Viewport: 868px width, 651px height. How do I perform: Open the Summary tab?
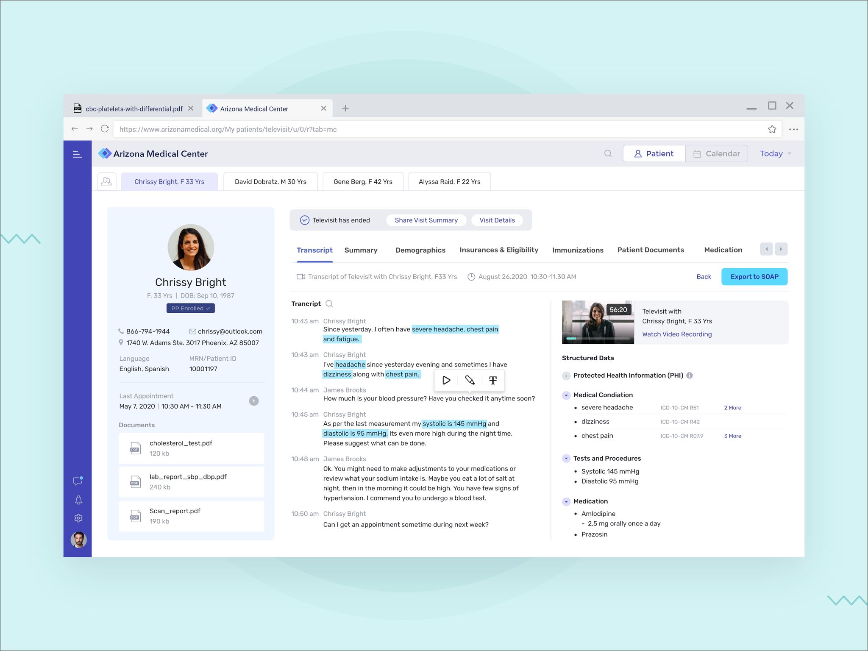pos(361,250)
